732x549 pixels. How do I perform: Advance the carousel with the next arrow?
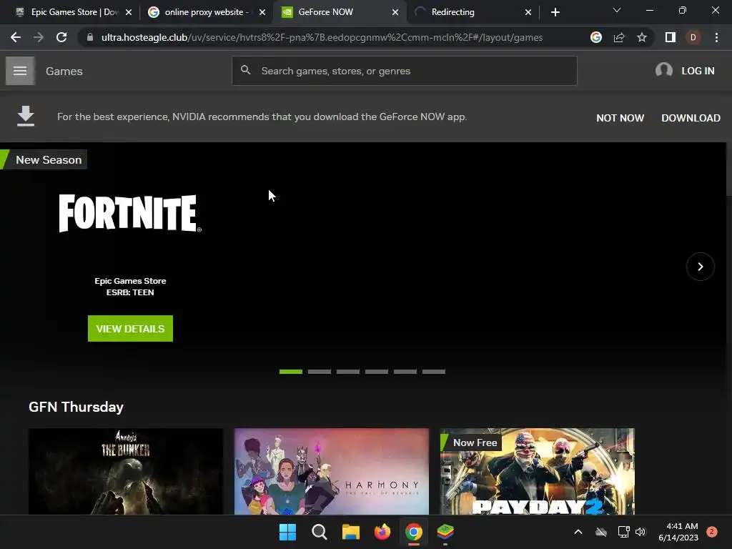point(701,267)
